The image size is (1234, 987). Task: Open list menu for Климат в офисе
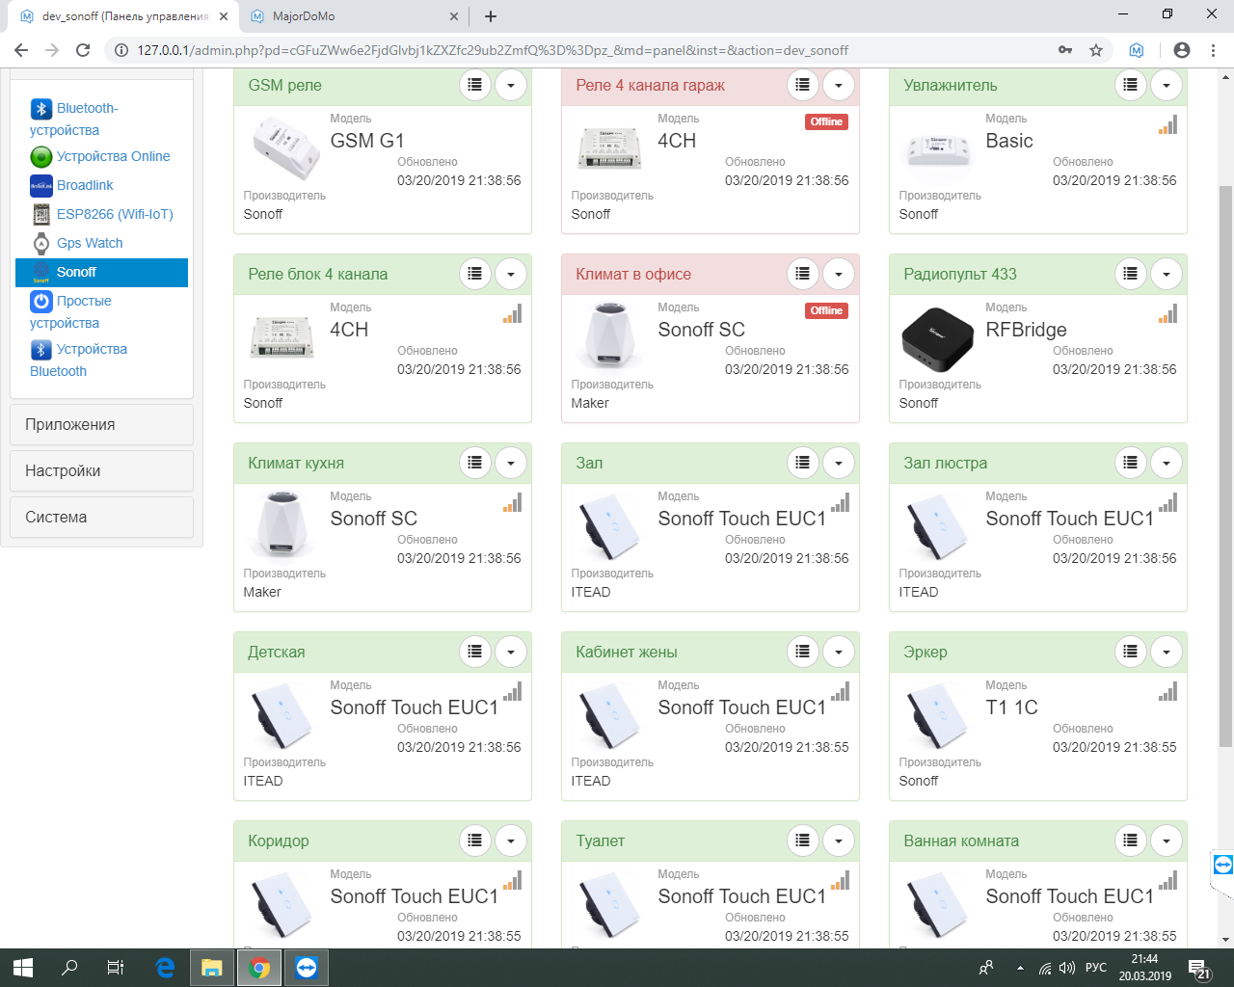point(802,274)
